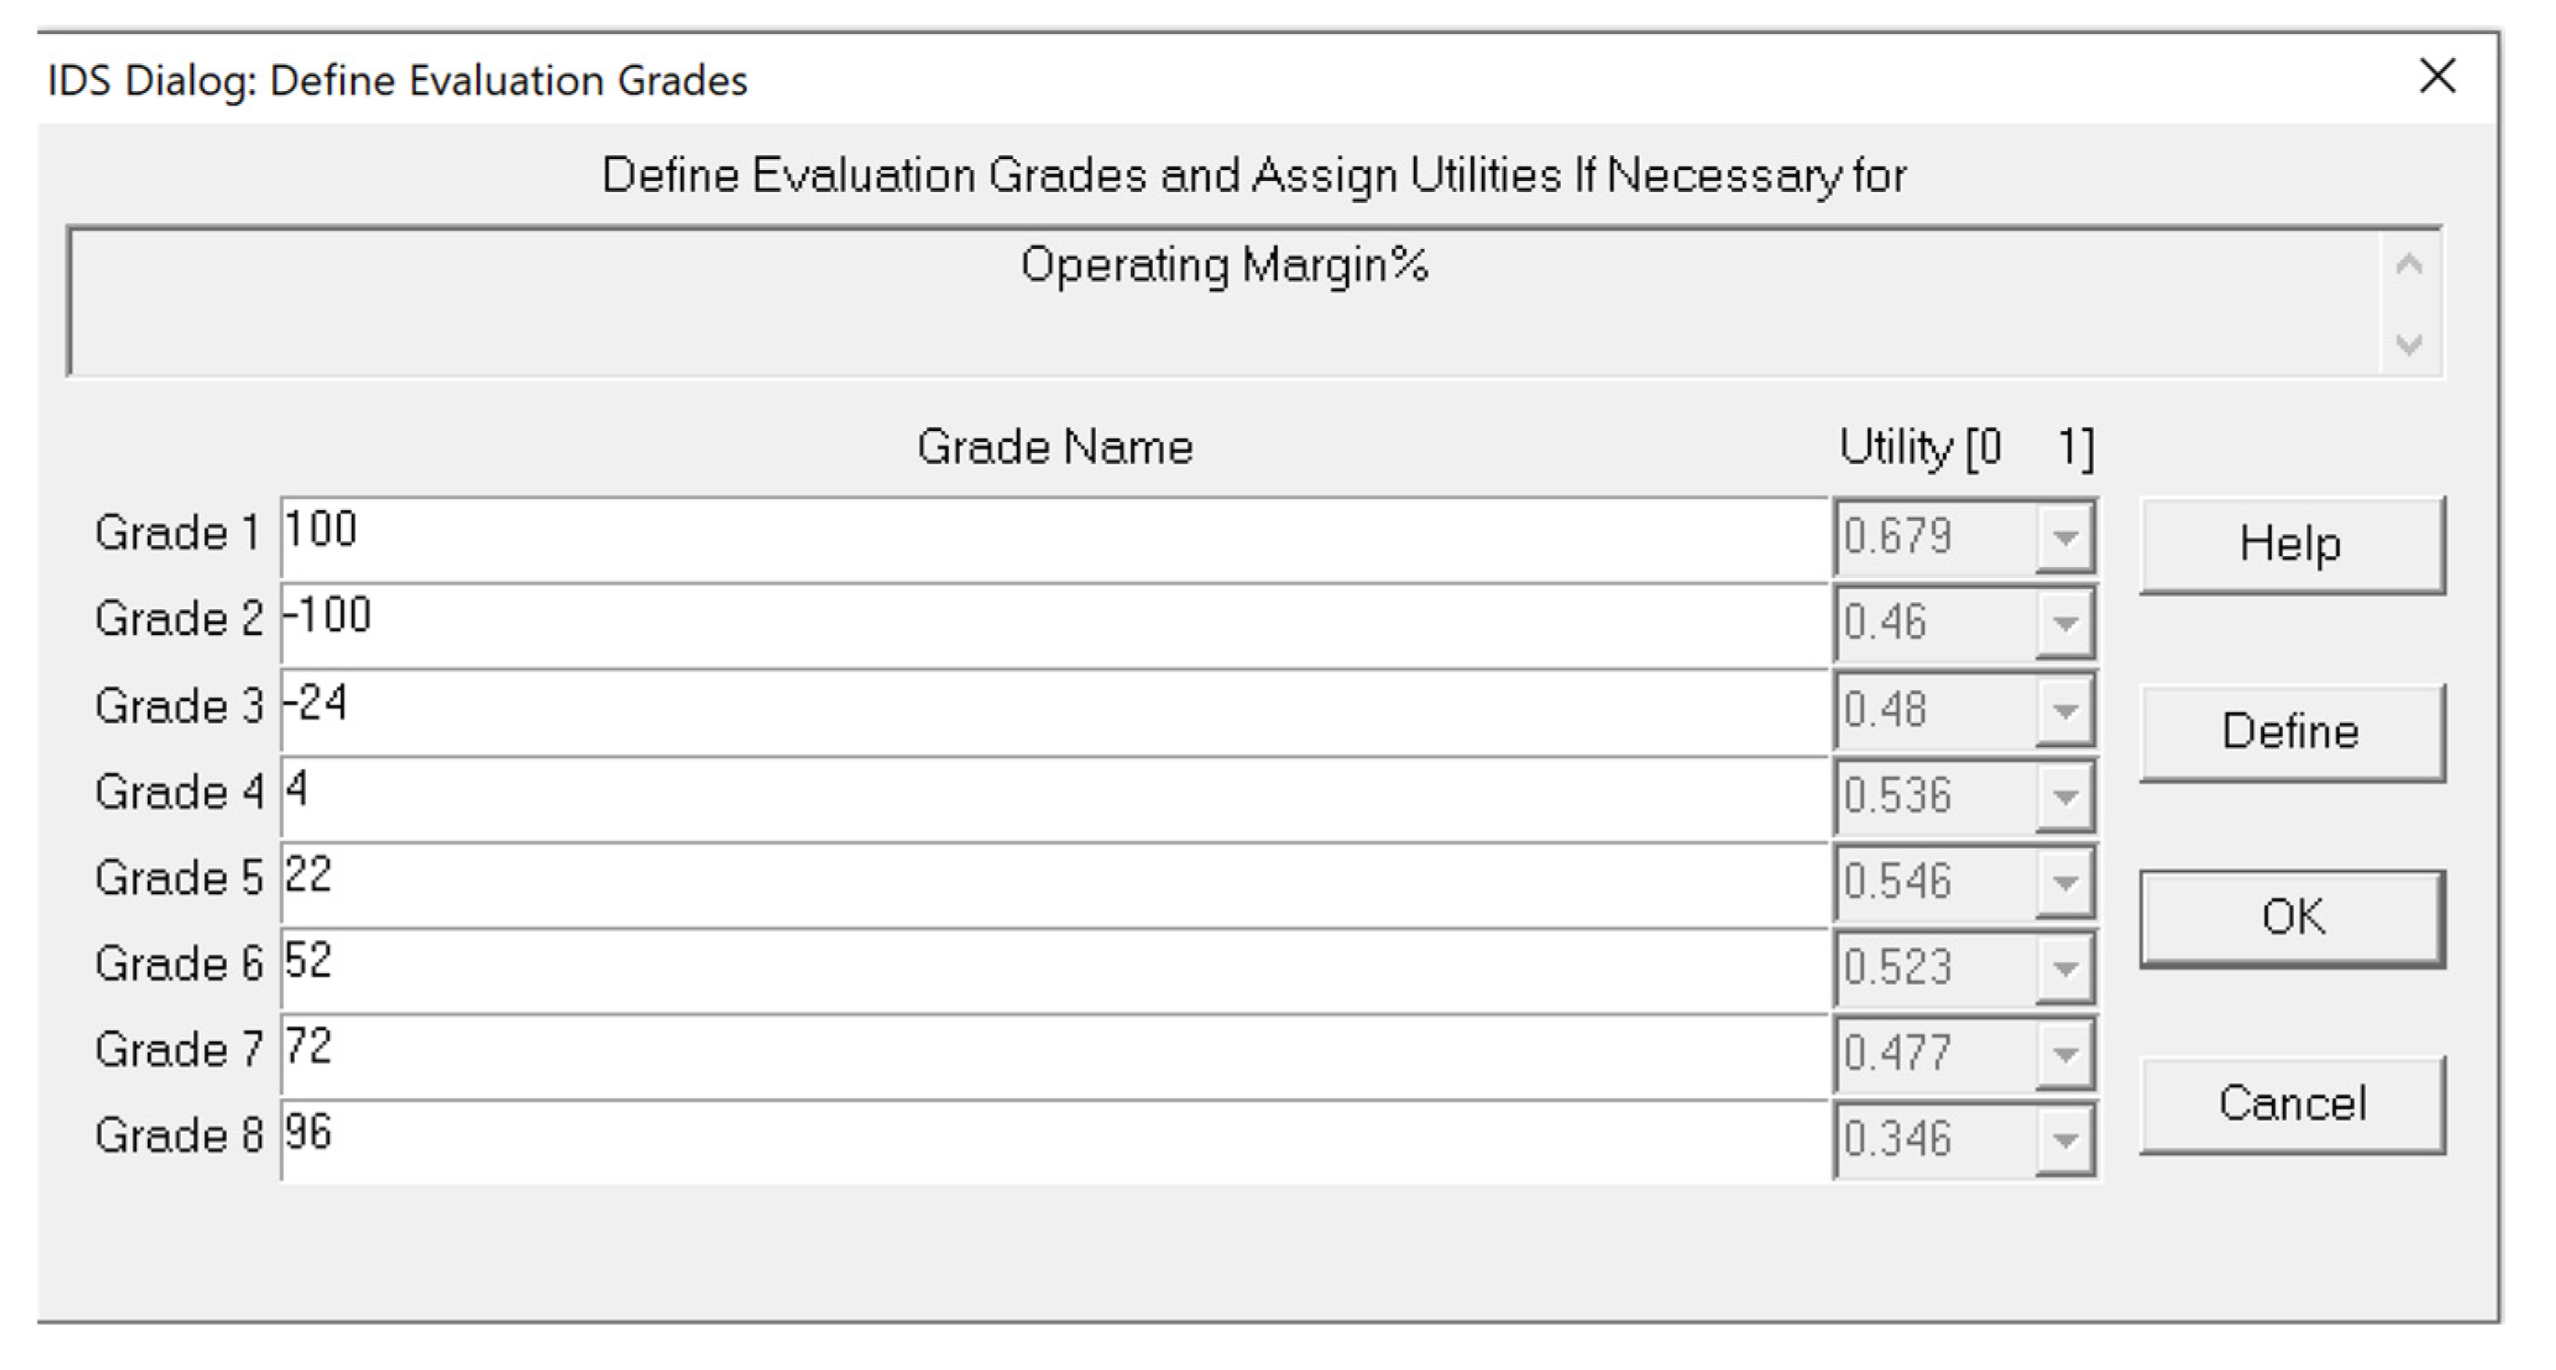This screenshot has width=2556, height=1370.
Task: Expand Grade 4 utility combo box
Action: coord(2064,796)
